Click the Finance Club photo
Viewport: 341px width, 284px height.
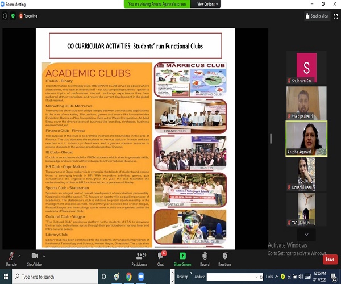pos(190,116)
